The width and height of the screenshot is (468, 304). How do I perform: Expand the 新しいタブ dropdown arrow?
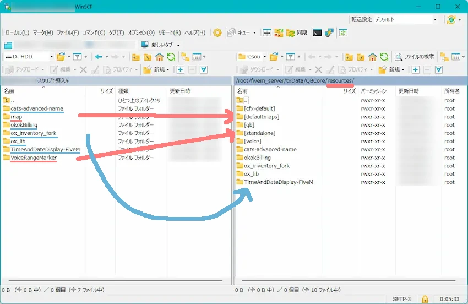pos(178,45)
